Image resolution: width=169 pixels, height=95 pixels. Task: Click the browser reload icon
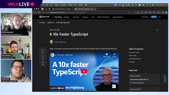tap(39, 12)
